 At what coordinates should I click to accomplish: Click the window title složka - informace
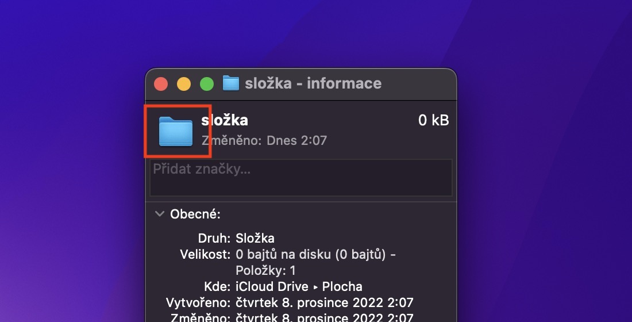pyautogui.click(x=313, y=83)
